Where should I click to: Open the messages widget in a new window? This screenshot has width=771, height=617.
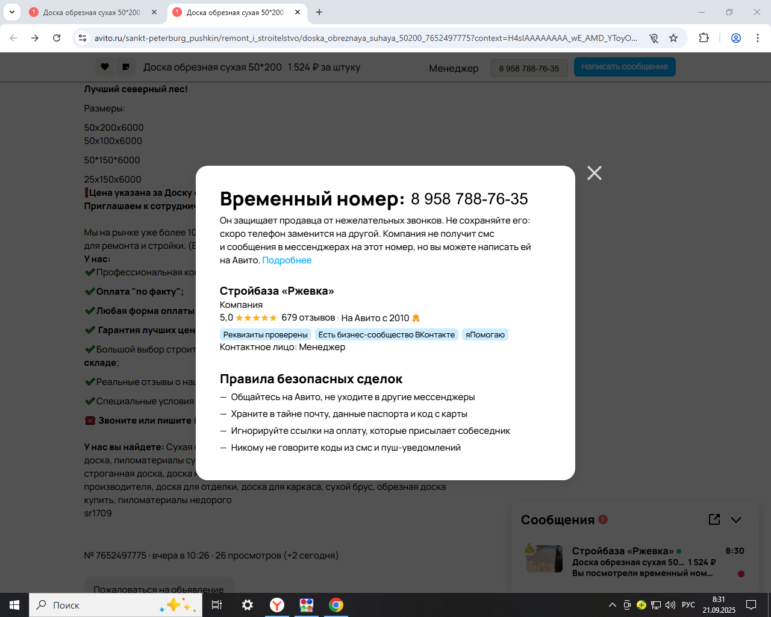(x=714, y=519)
